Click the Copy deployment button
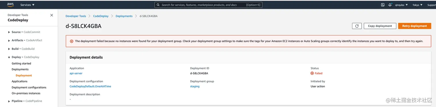Viewport: 436px width, 107px height. [x=380, y=26]
